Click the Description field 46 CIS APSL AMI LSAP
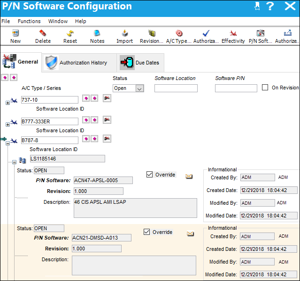 point(135,208)
